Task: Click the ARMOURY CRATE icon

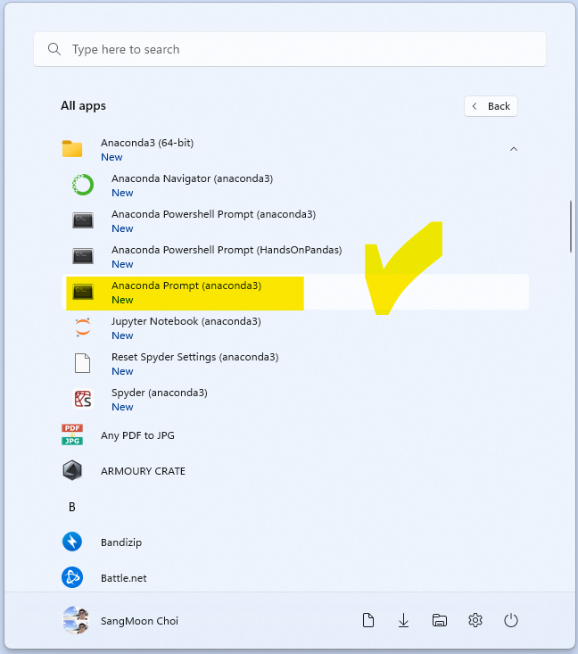Action: pos(72,470)
